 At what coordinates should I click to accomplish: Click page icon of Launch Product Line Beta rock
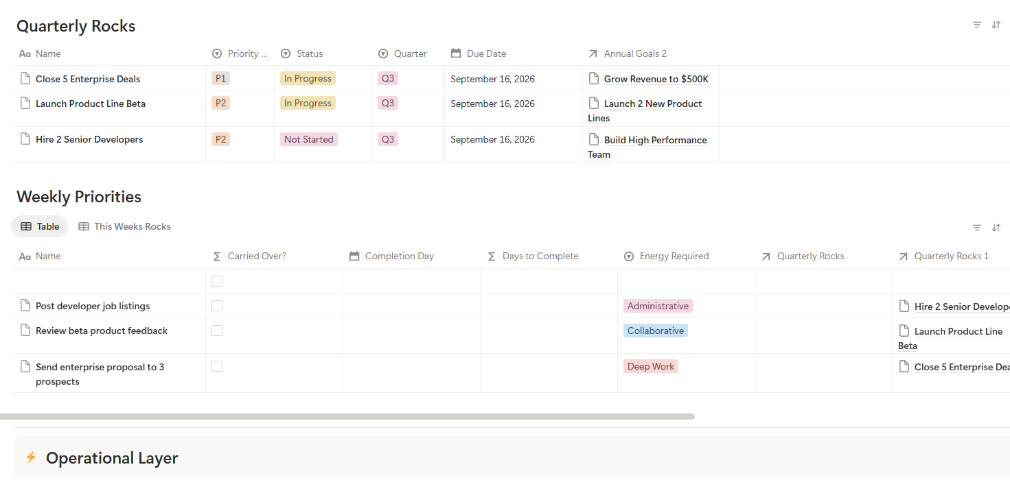25,104
